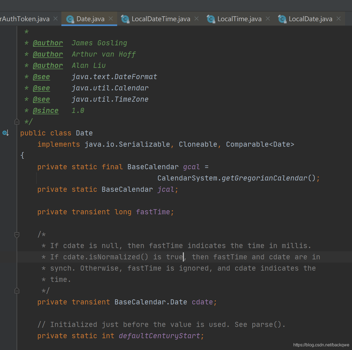The width and height of the screenshot is (352, 350).
Task: Click the class icon on Date.java tab
Action: tap(70, 19)
